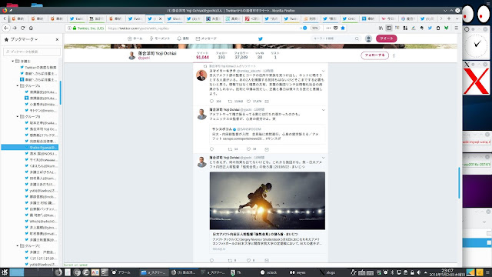Close the bookmarks sidebar with X
This screenshot has width=492, height=277.
tap(57, 39)
